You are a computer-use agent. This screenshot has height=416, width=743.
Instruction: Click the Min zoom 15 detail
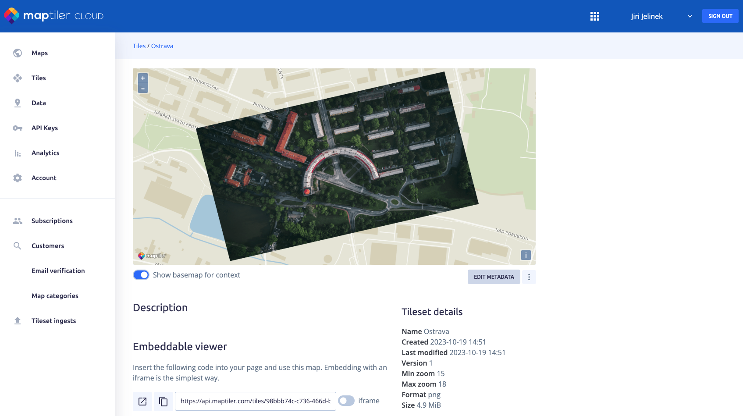[423, 373]
